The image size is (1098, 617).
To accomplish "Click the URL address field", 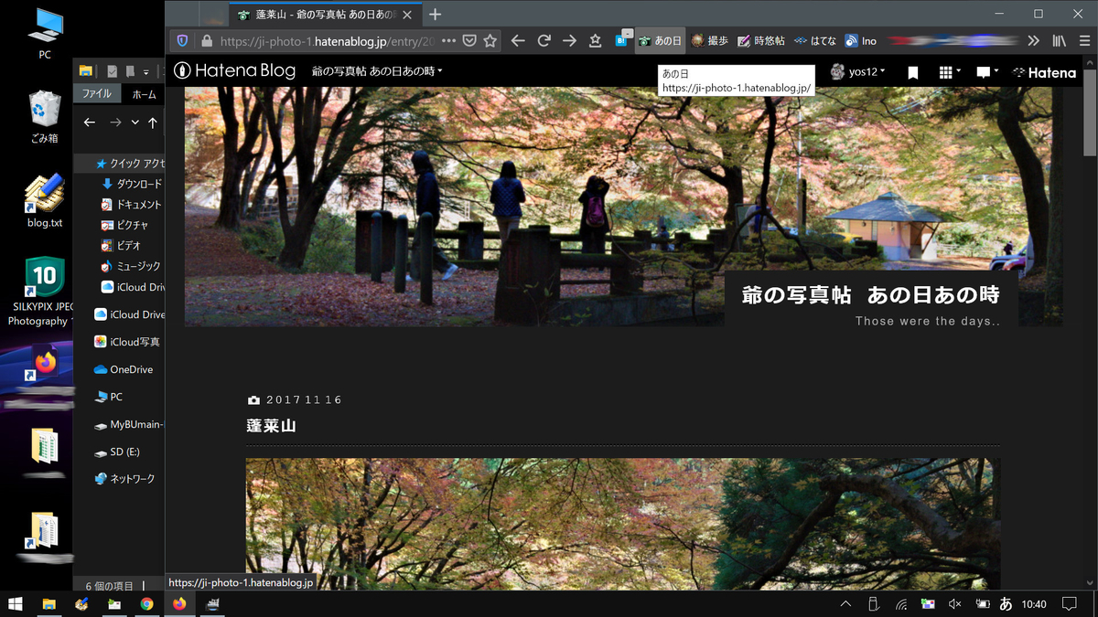I will [327, 40].
